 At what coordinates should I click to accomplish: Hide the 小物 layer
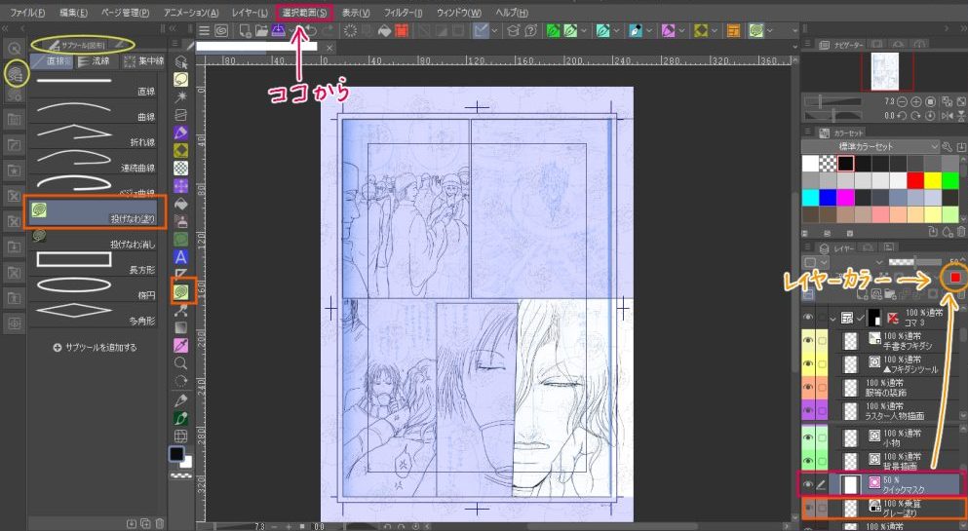click(x=807, y=437)
